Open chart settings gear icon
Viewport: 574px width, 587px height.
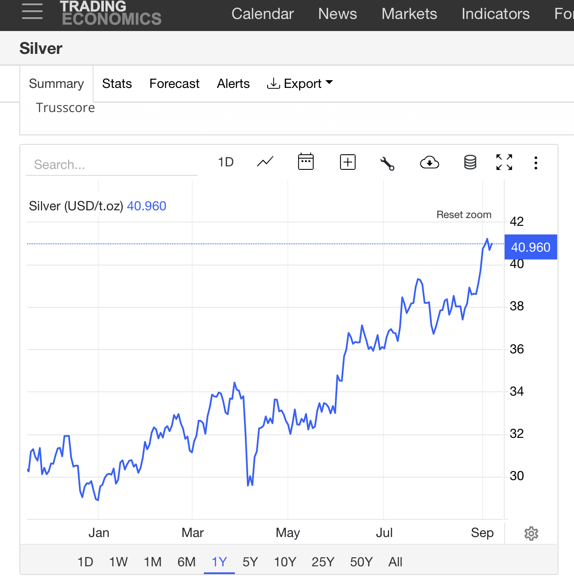(x=531, y=534)
